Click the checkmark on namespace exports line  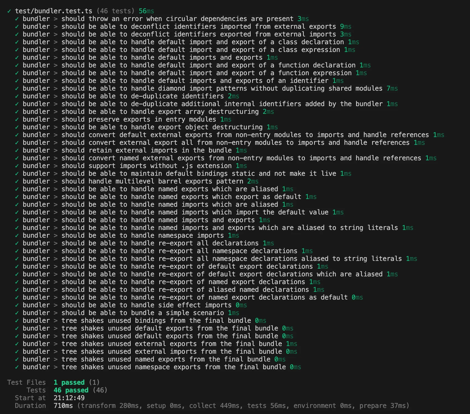pyautogui.click(x=17, y=367)
